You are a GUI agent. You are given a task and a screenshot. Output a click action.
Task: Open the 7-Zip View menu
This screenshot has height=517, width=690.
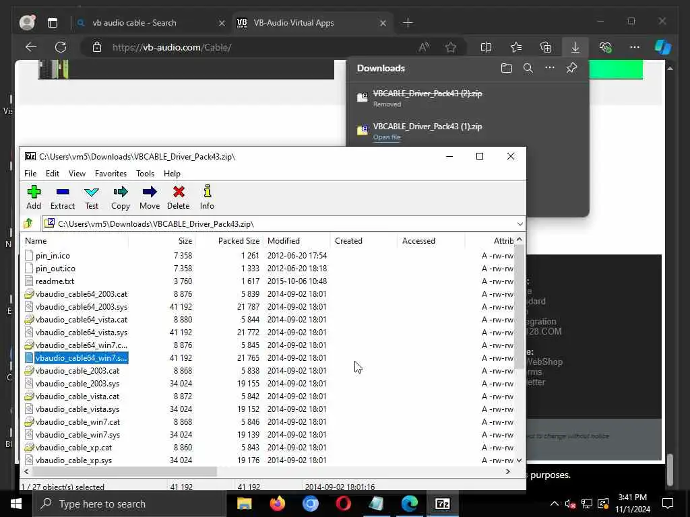click(77, 174)
